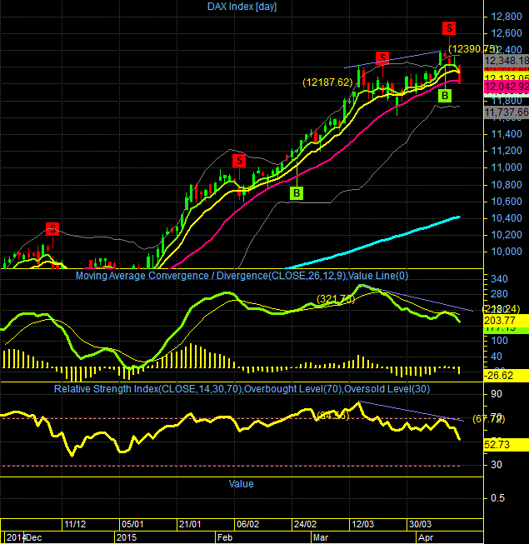
Task: Click the Moving Average Convergence / Divergence panel title
Action: point(242,276)
